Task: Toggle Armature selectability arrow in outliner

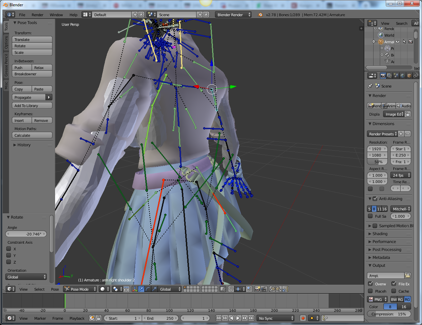Action: [x=404, y=42]
